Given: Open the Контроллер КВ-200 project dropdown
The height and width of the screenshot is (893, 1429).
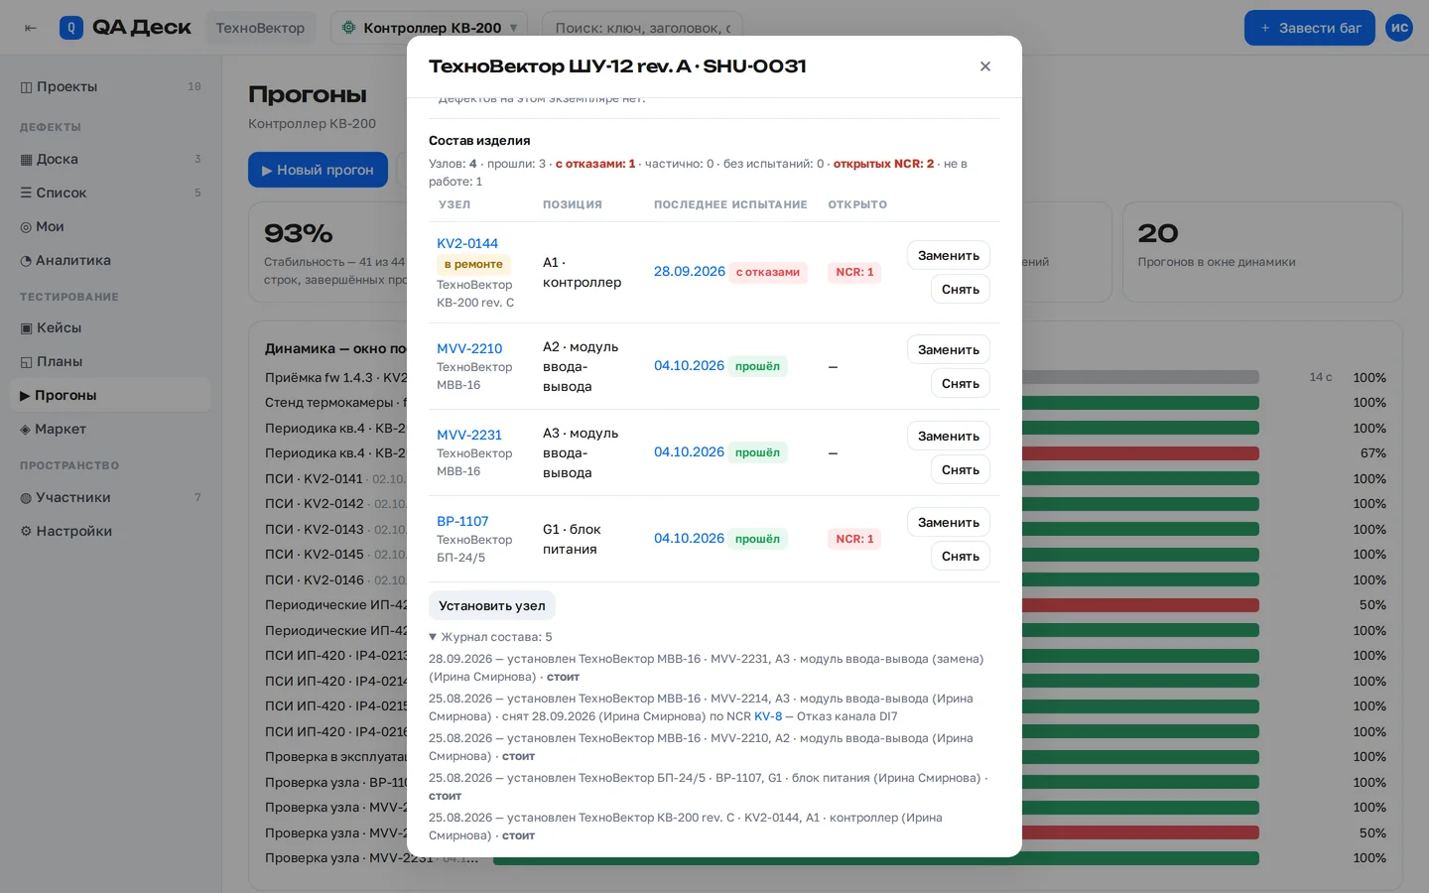Looking at the screenshot, I should pos(429,28).
